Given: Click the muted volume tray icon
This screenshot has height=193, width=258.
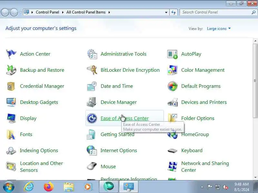Looking at the screenshot, I should tap(225, 187).
